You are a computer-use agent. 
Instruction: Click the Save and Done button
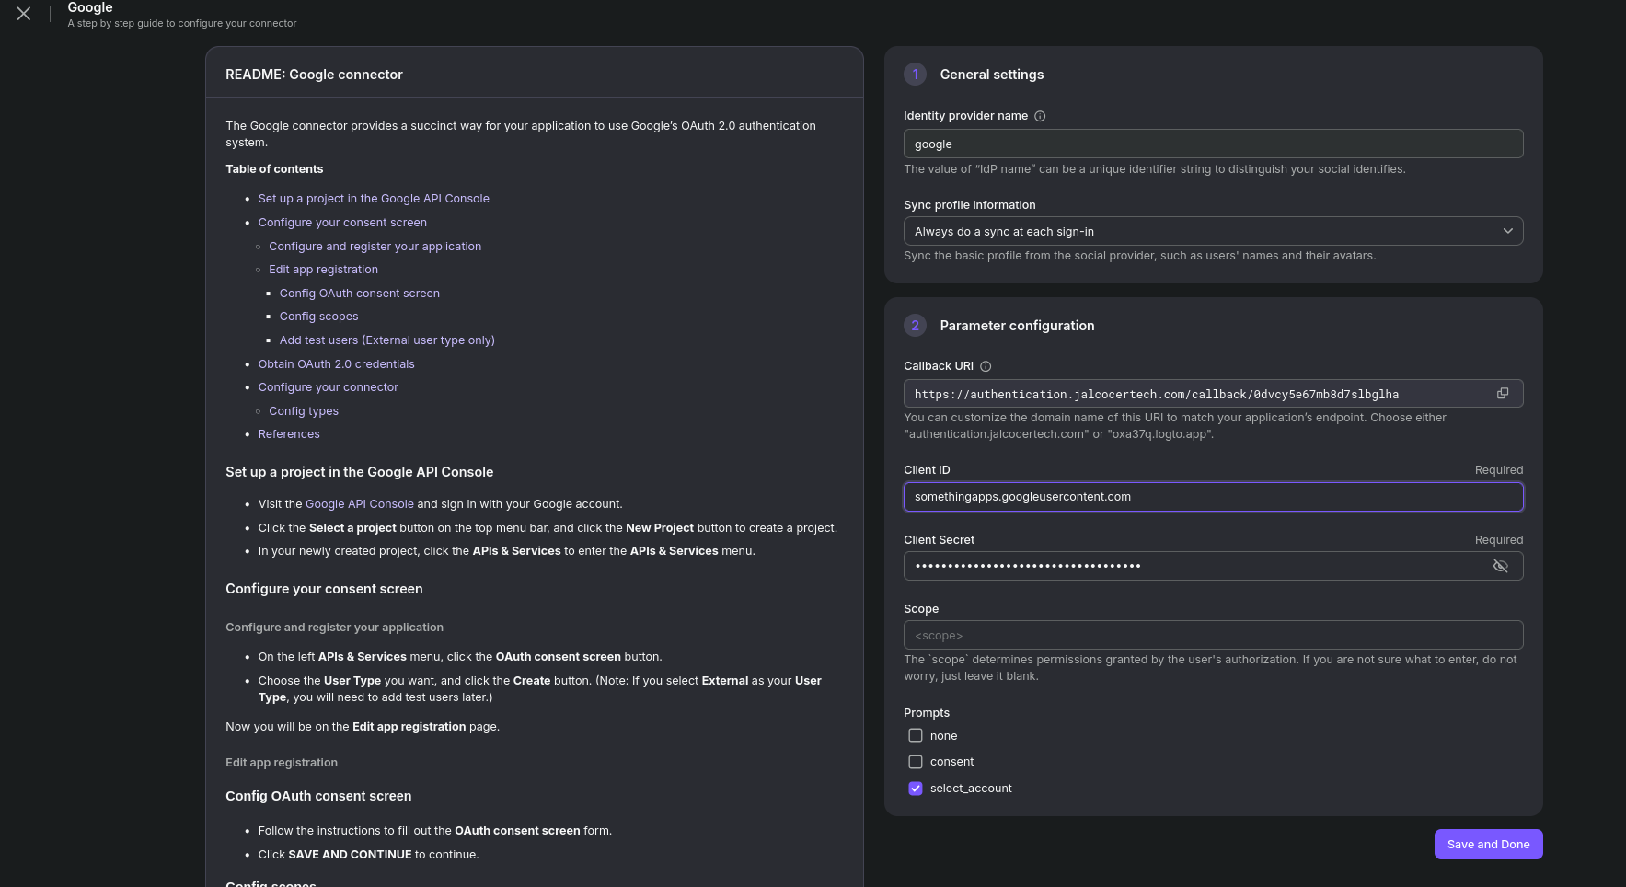1488,845
